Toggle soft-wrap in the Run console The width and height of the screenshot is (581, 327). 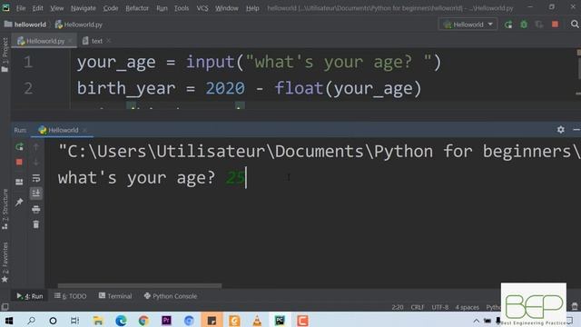coord(36,178)
